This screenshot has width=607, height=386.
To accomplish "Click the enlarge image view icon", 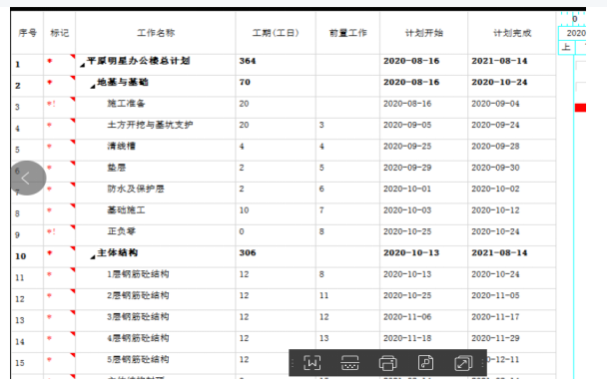I will coord(463,363).
